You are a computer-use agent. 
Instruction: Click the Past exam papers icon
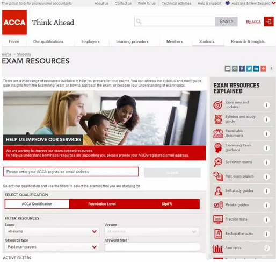[218, 176]
